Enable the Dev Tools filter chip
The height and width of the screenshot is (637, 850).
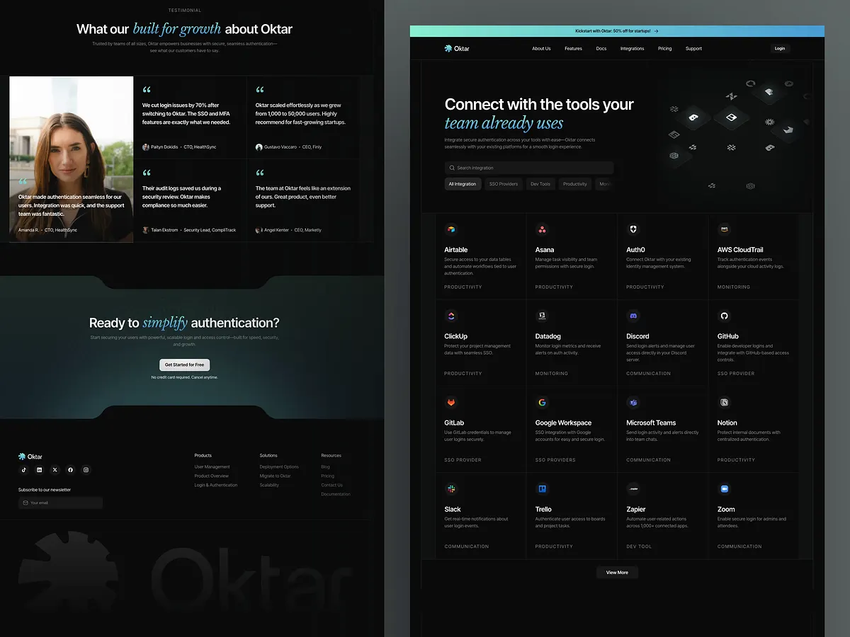tap(540, 183)
